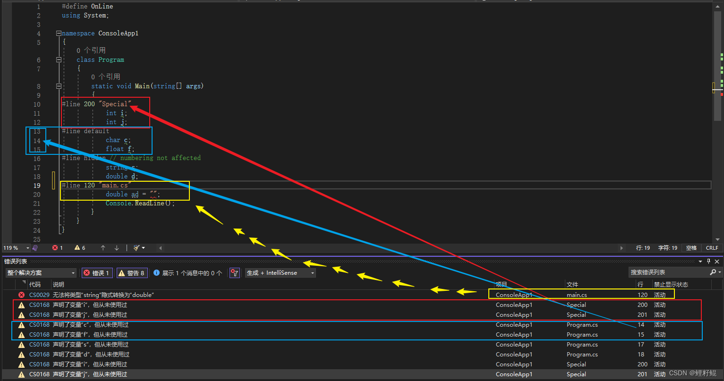The image size is (724, 381).
Task: Click the "Program.cs" file cell for line 14
Action: pos(582,325)
